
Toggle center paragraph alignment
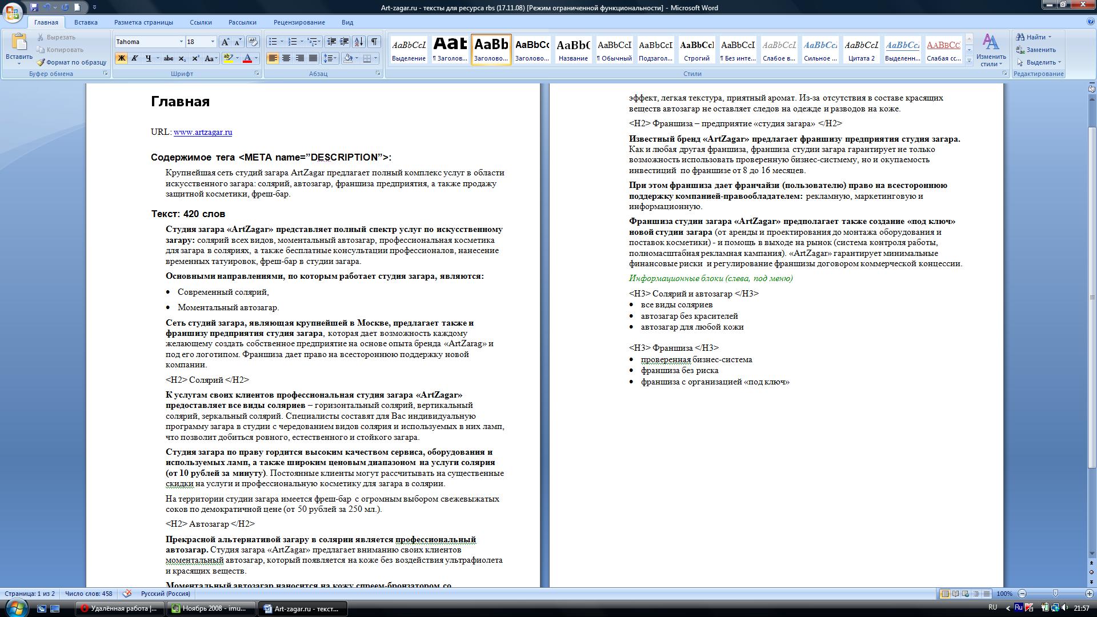[287, 59]
